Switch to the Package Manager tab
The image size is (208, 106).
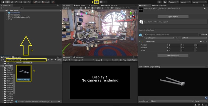[x=109, y=5]
